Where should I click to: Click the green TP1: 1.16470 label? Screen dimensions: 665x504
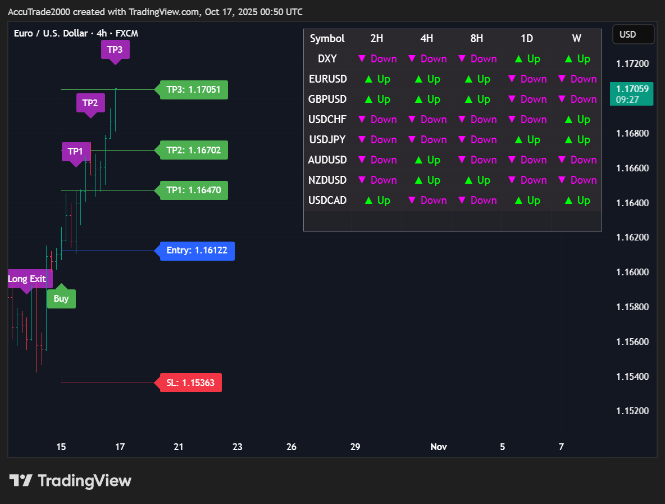(x=193, y=190)
